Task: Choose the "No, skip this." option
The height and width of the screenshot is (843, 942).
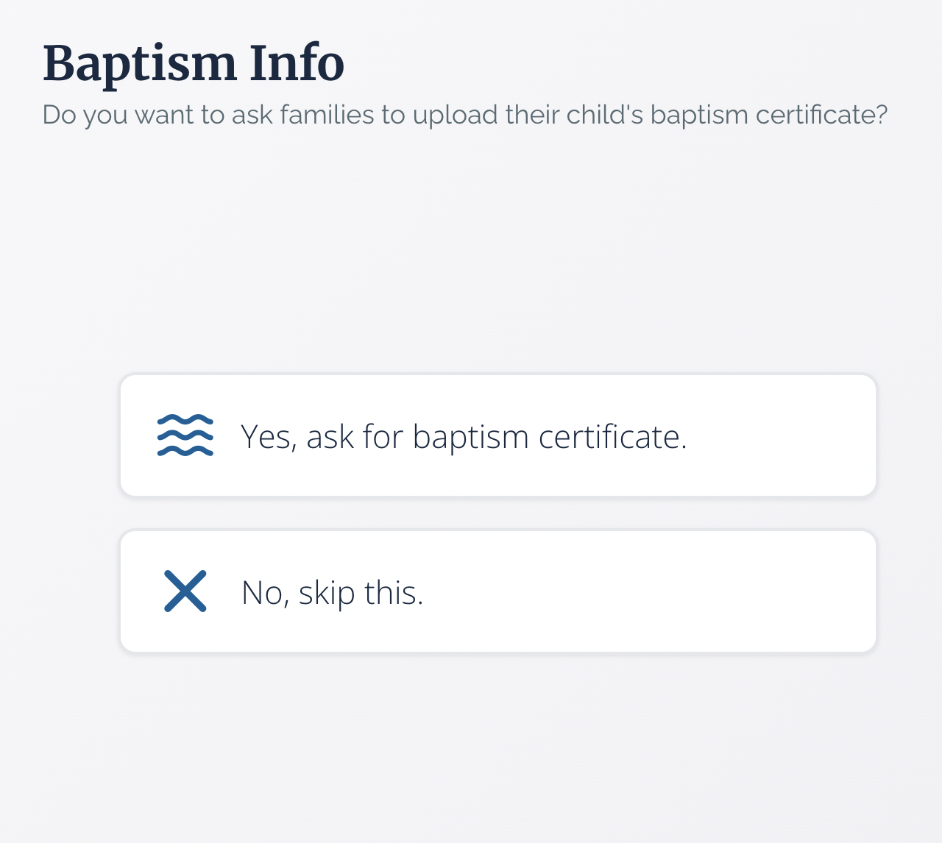Action: (x=497, y=591)
